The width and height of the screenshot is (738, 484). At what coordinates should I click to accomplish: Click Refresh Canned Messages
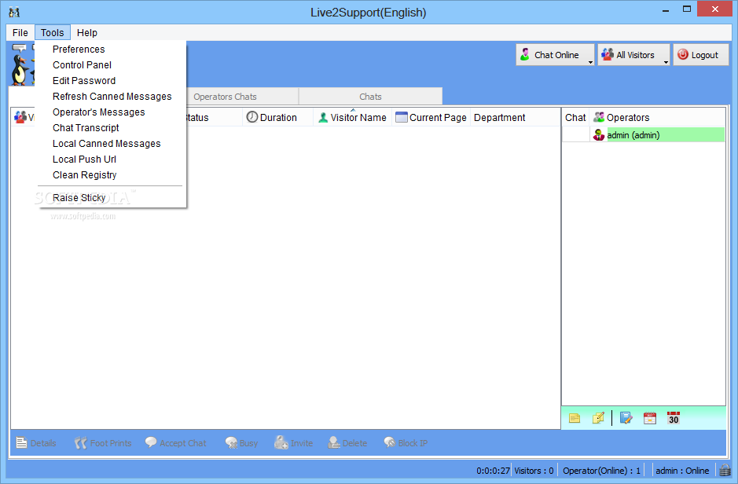coord(112,97)
